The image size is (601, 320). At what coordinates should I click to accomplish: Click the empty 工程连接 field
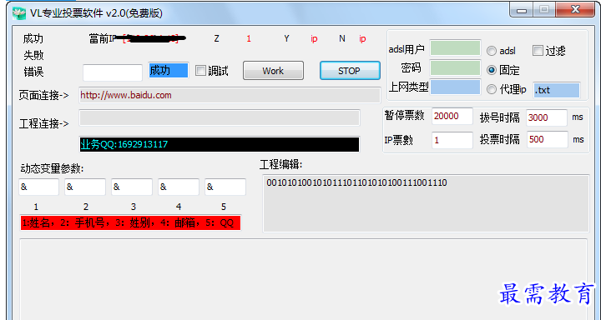[x=220, y=117]
